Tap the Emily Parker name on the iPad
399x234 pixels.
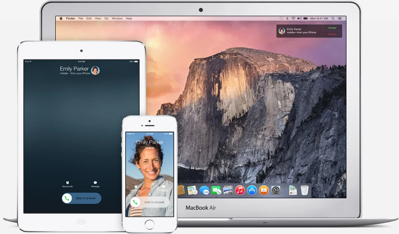[x=74, y=69]
